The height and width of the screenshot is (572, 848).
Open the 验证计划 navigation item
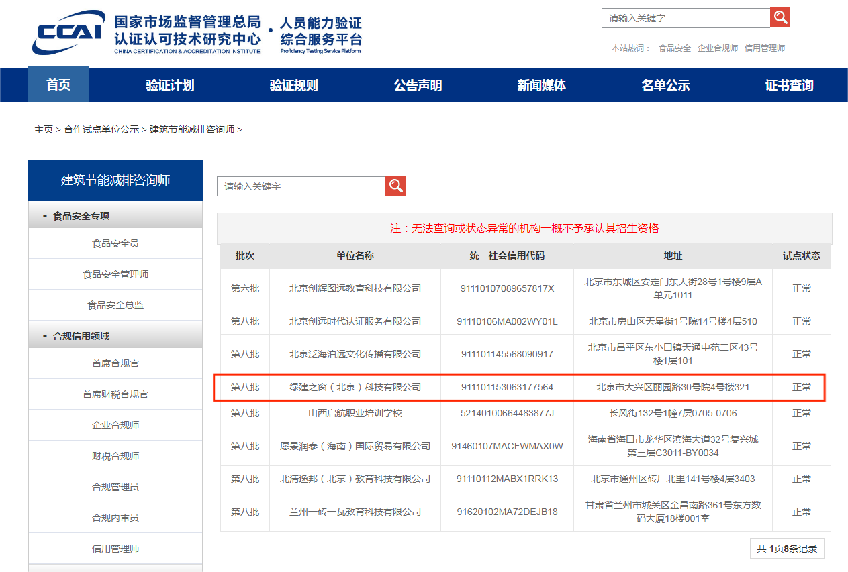coord(170,85)
